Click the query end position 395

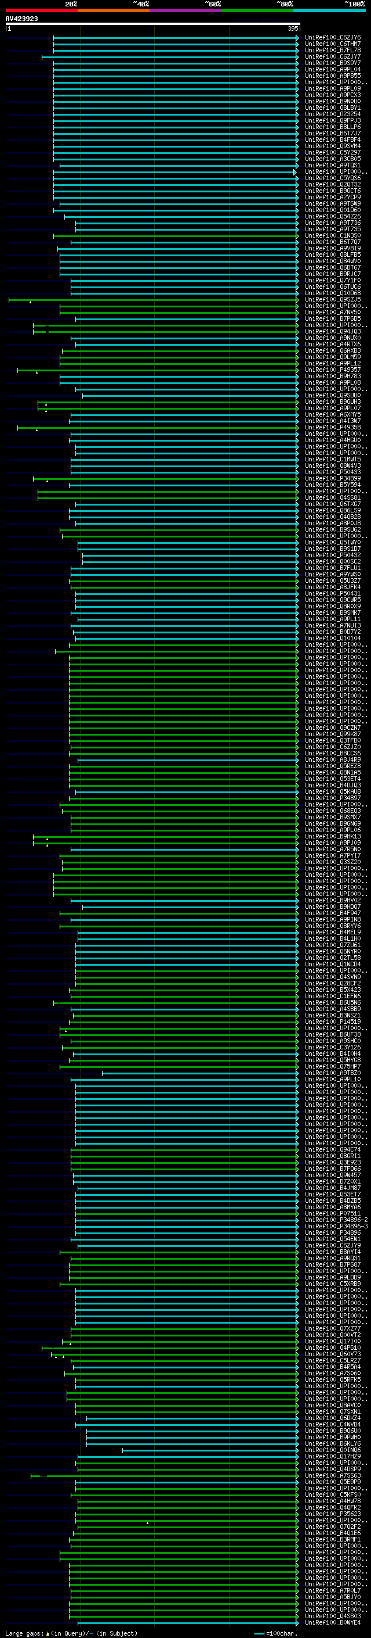(x=293, y=28)
